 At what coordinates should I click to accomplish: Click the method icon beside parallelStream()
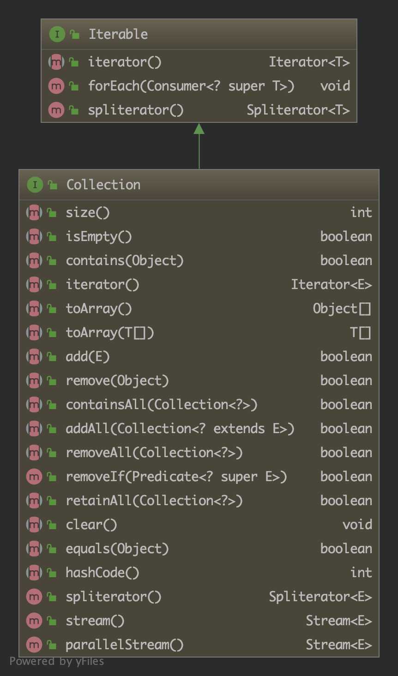pyautogui.click(x=34, y=645)
